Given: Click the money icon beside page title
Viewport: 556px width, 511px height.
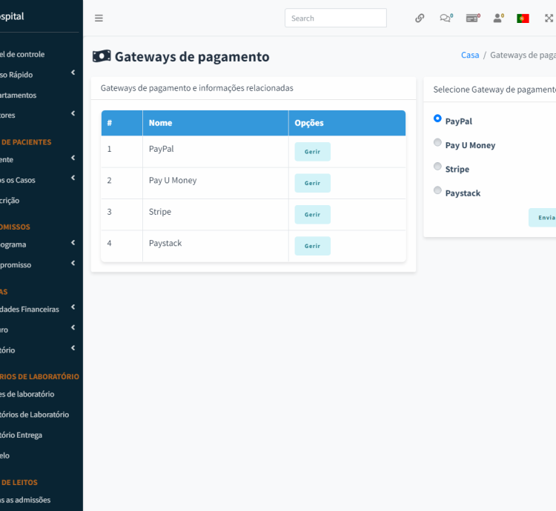Looking at the screenshot, I should click(x=102, y=56).
